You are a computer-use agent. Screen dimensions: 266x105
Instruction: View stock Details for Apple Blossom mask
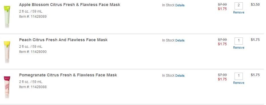point(180,5)
